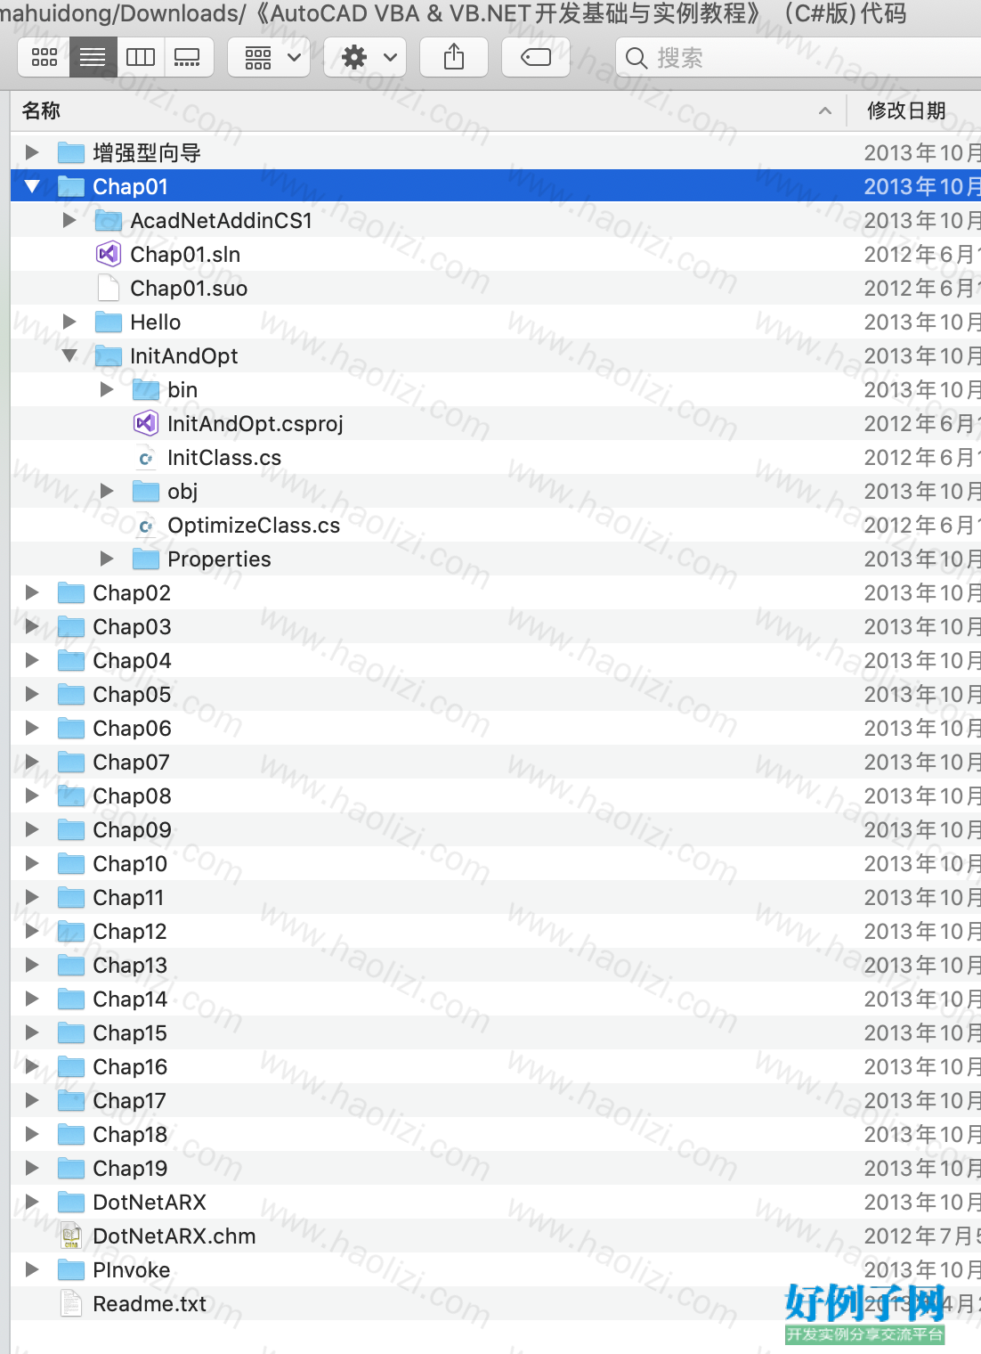Switch to column view mode

(141, 58)
